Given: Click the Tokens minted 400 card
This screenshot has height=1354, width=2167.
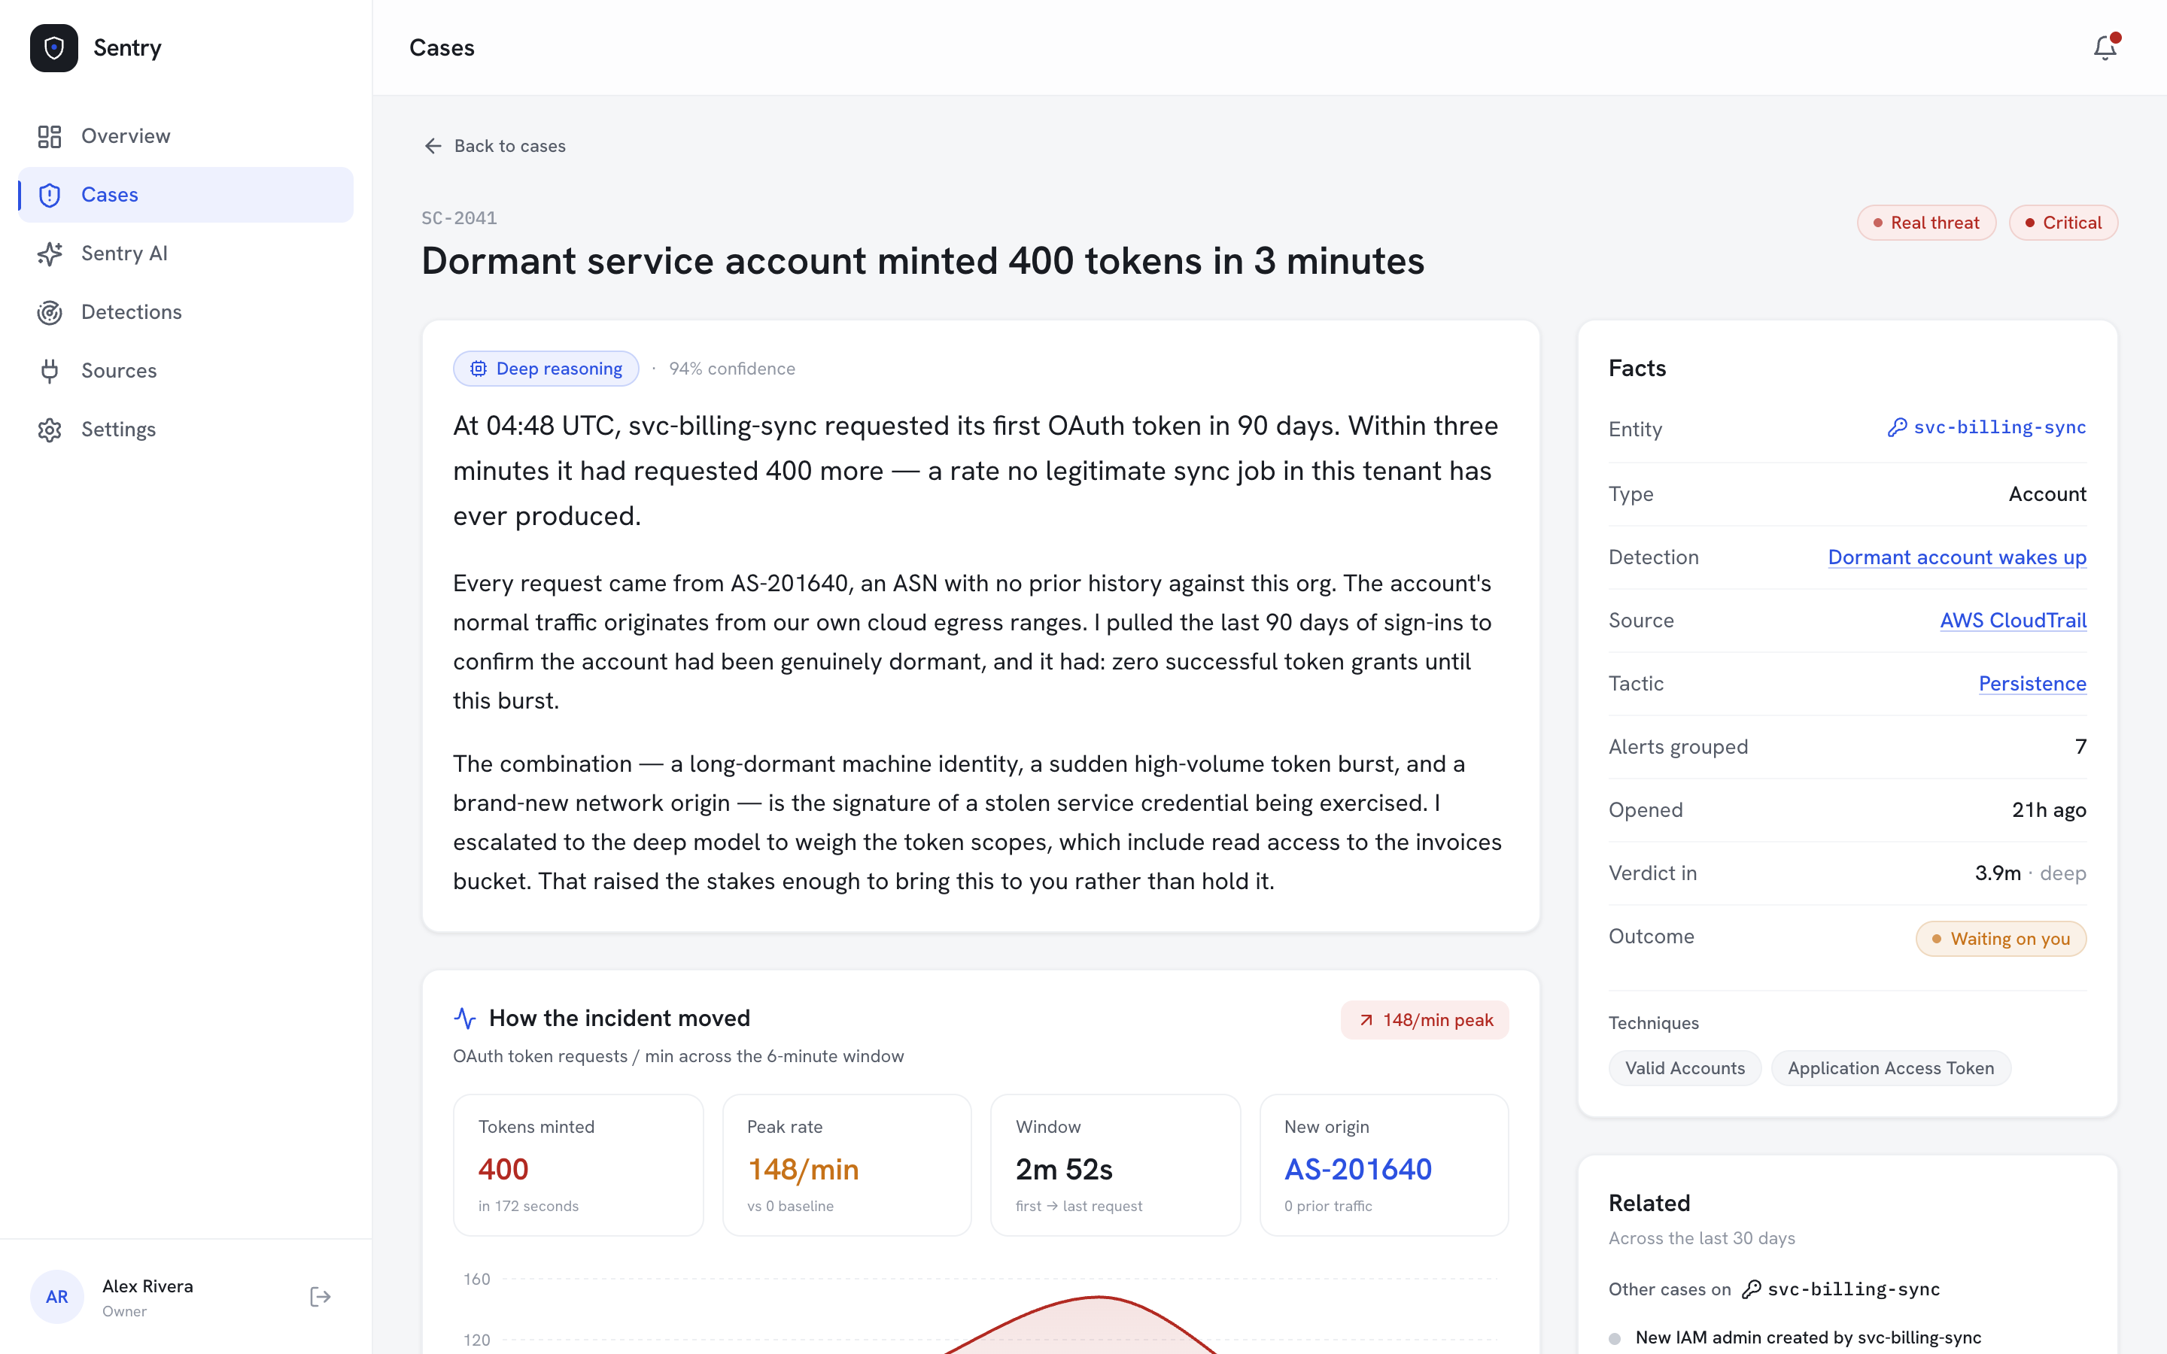Looking at the screenshot, I should 579,1165.
